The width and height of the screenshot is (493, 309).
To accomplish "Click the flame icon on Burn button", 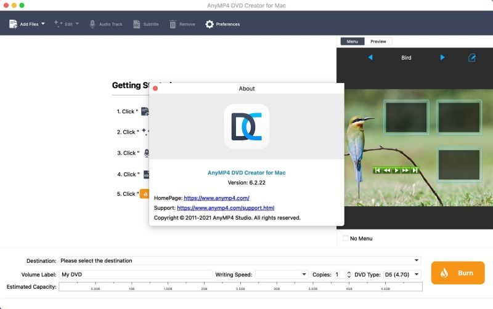I will [444, 273].
